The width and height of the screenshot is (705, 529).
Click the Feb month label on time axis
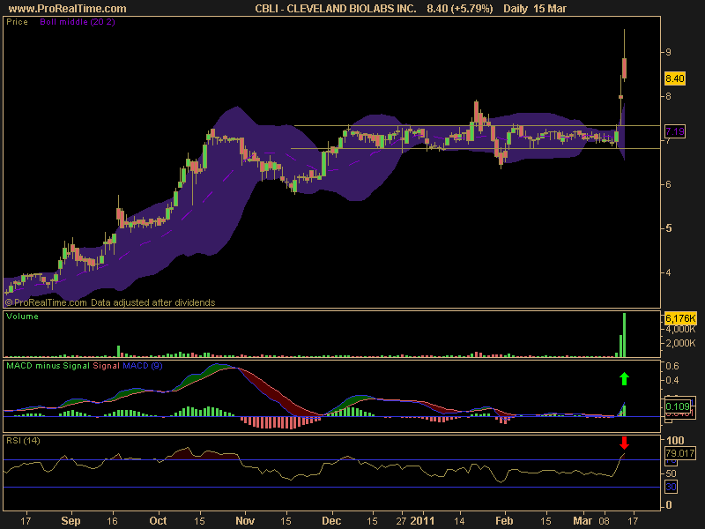pos(504,521)
